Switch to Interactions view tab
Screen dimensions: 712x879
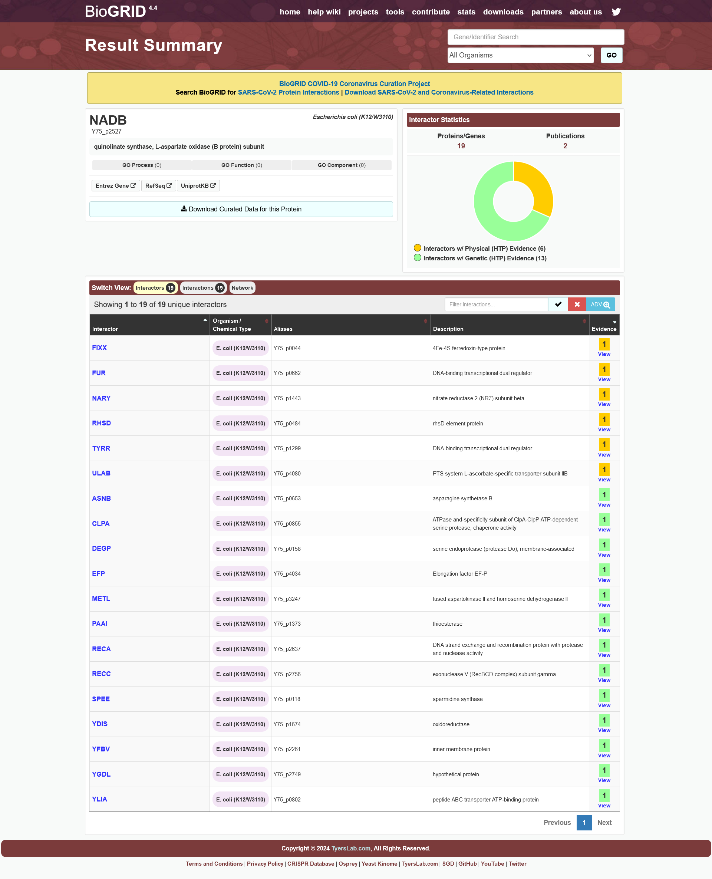pos(203,288)
